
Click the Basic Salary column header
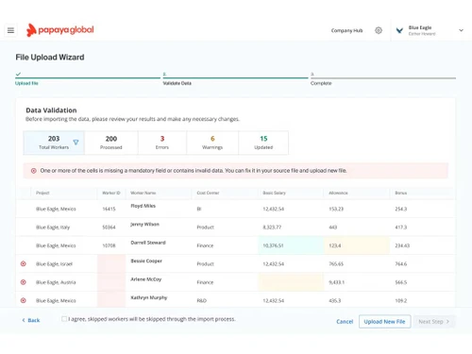(x=274, y=193)
